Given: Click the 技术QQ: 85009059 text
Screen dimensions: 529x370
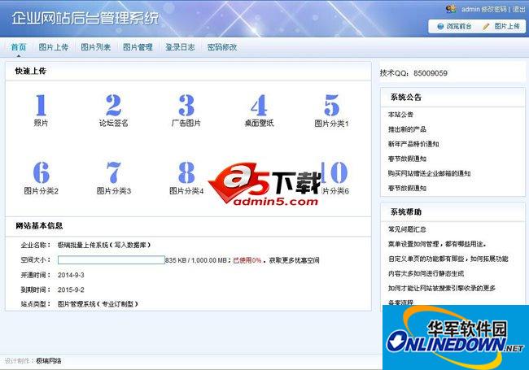Looking at the screenshot, I should (x=413, y=73).
